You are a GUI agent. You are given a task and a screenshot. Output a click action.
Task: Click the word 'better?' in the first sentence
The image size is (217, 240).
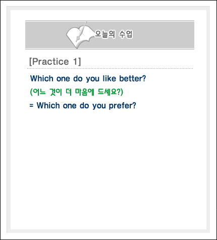pos(133,78)
